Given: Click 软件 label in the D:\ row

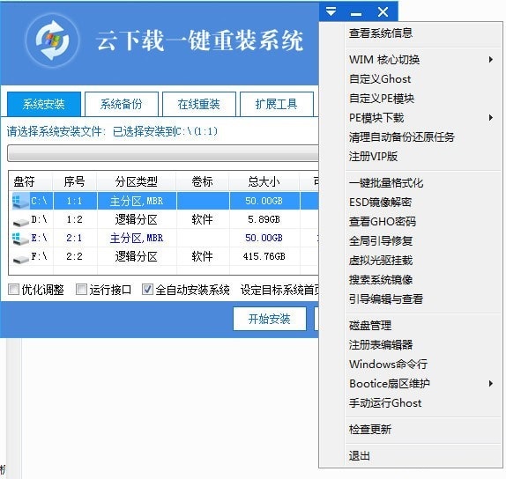Looking at the screenshot, I should [203, 219].
